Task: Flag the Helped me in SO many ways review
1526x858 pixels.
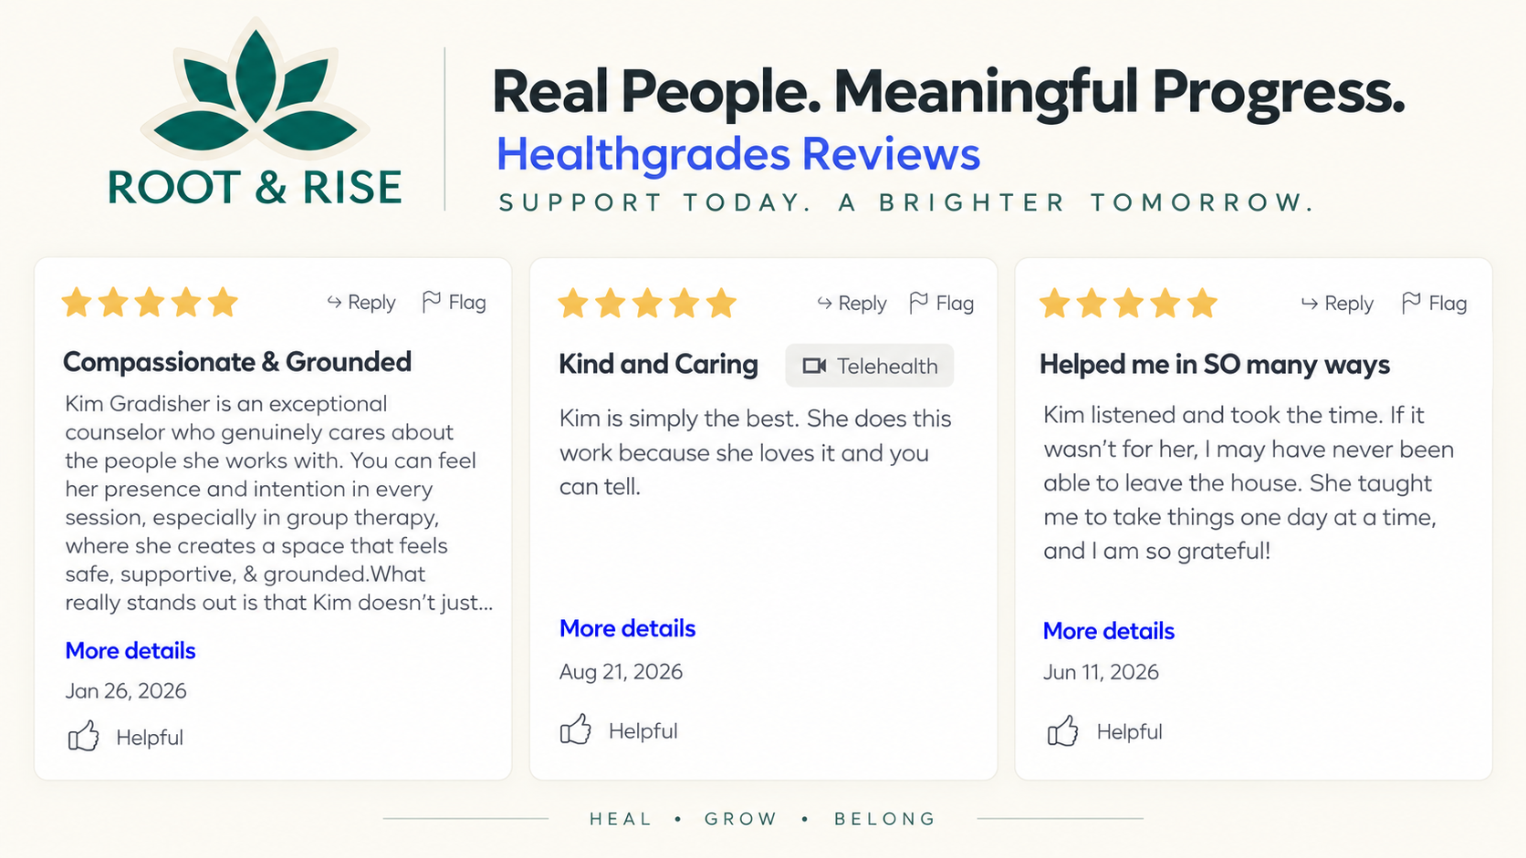Action: click(1434, 303)
